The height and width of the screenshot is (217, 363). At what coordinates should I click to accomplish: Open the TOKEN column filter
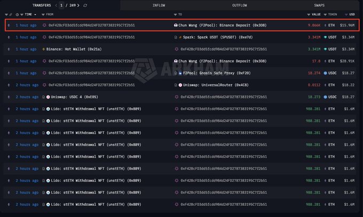tap(325, 14)
